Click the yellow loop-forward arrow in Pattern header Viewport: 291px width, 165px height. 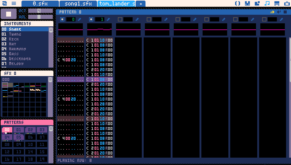click(x=273, y=12)
